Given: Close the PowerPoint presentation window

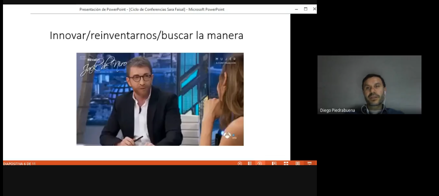Looking at the screenshot, I should point(314,9).
